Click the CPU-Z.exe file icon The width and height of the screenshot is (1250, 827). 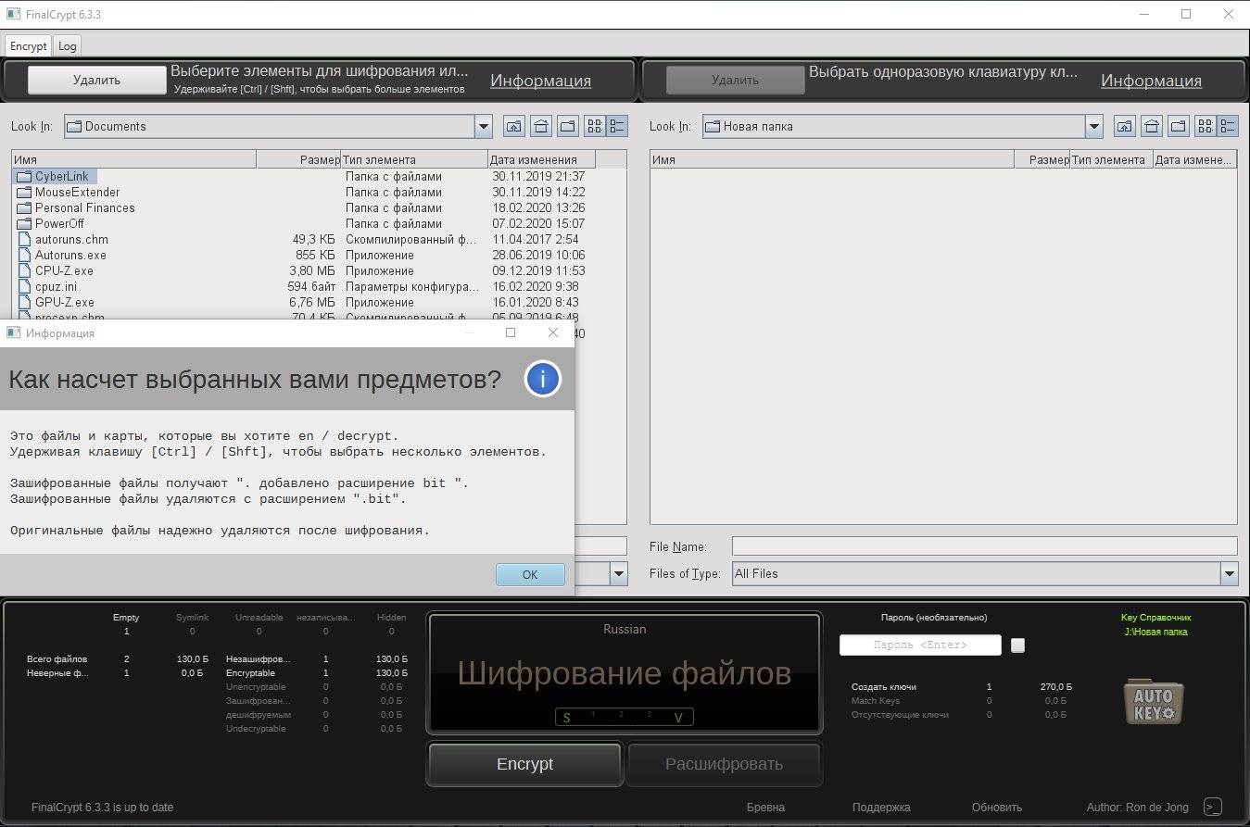[x=24, y=270]
